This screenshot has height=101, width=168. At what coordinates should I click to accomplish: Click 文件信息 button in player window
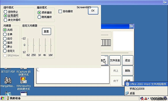coord(115,60)
